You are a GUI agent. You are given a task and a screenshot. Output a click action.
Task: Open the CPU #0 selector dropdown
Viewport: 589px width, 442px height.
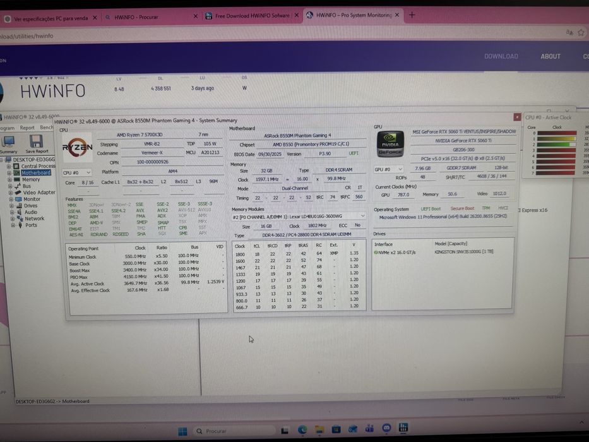click(x=76, y=172)
